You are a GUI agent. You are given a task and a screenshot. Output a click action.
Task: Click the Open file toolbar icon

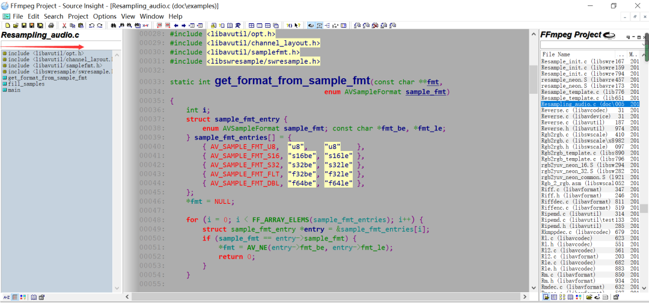pos(16,25)
